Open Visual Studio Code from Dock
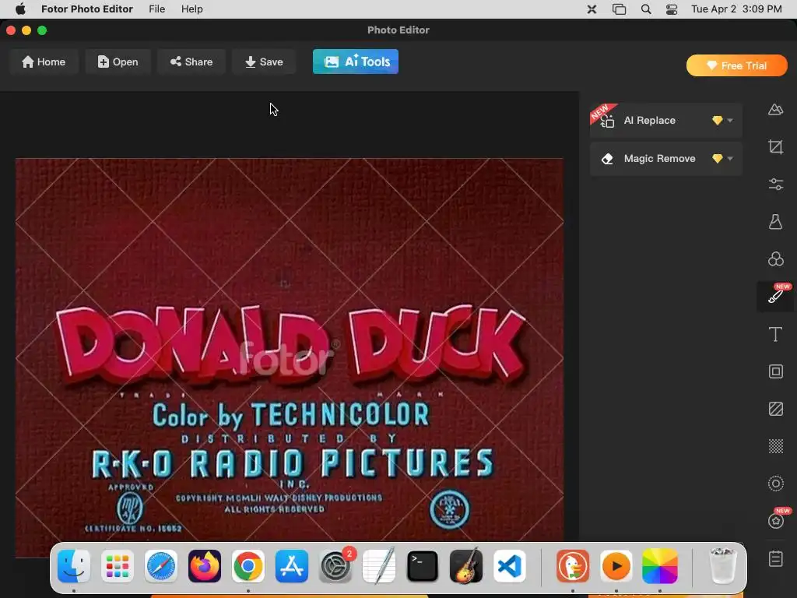This screenshot has width=797, height=598. tap(510, 566)
